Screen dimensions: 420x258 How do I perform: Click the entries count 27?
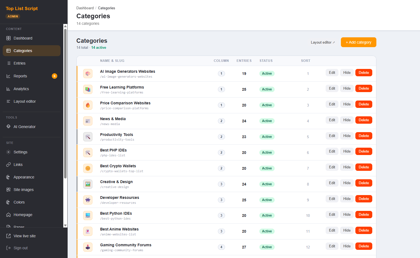244,247
